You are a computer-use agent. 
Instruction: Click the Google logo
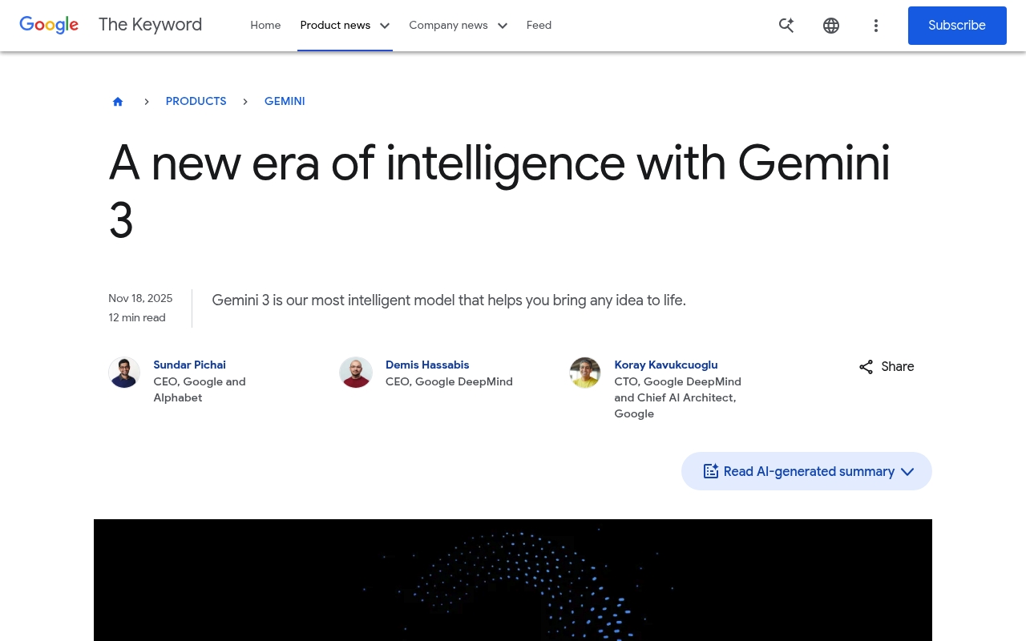coord(49,25)
